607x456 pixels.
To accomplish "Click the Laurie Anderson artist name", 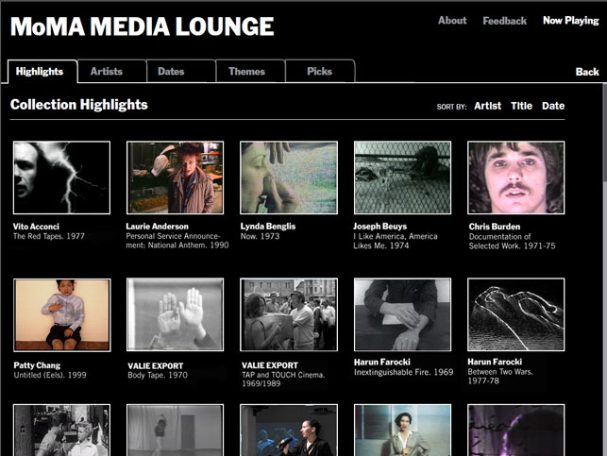I will [157, 227].
